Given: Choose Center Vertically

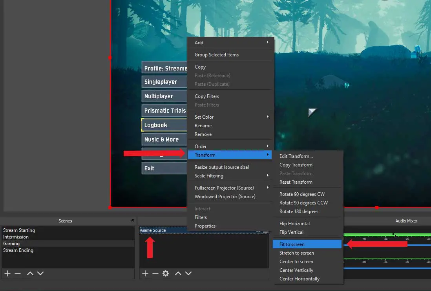Looking at the screenshot, I should click(x=308, y=270).
